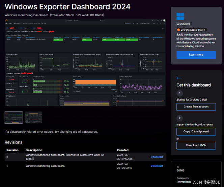Screen dimensions: 224x187
Task: Click the Windows Exporter Dashboard 2024 title
Action: pyautogui.click(x=67, y=7)
